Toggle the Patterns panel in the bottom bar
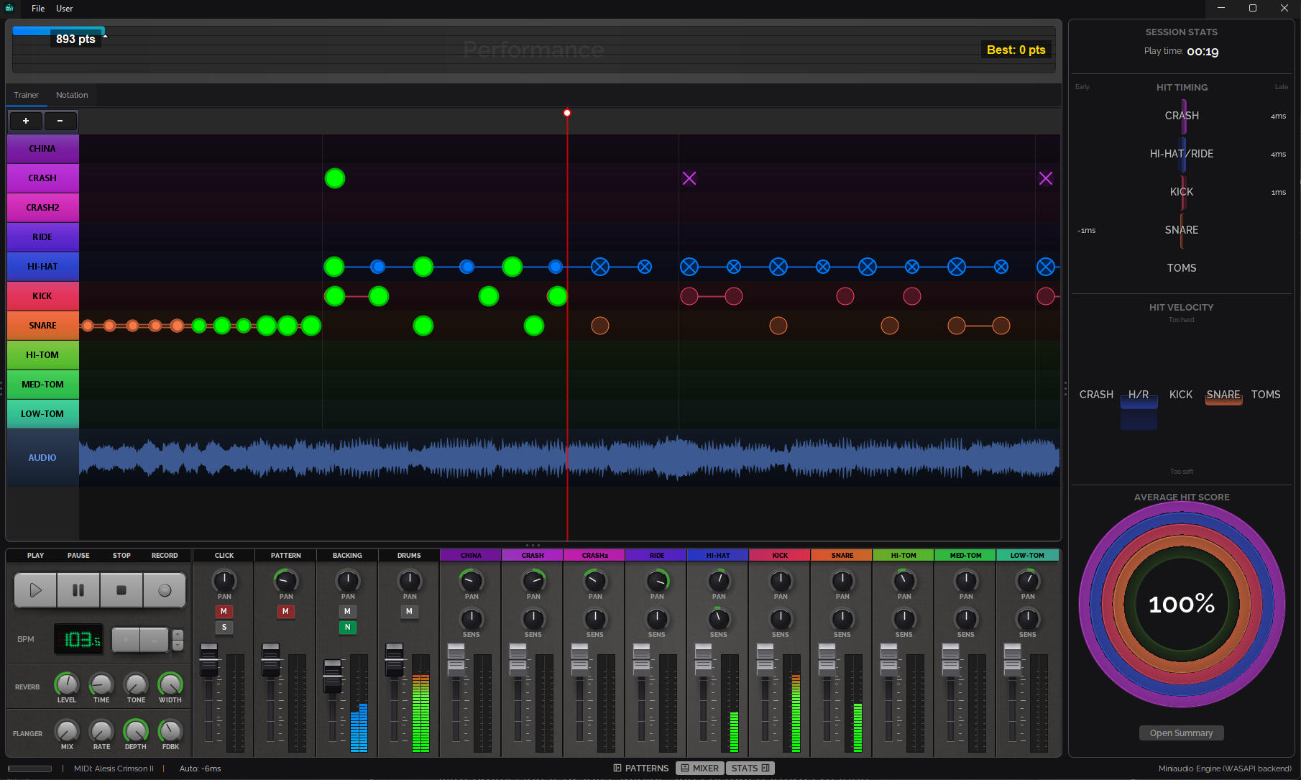The image size is (1301, 780). tap(640, 768)
